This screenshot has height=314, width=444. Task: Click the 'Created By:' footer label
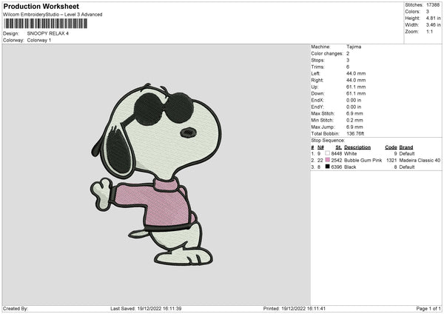point(16,309)
